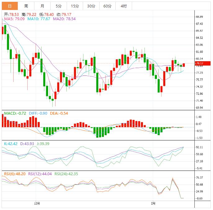
Task: Select the 15分 timeframe tab
Action: [x=75, y=6]
